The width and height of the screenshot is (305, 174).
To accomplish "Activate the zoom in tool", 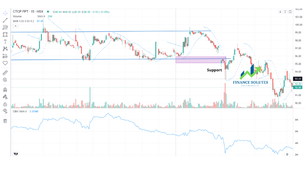I will 5,80.
